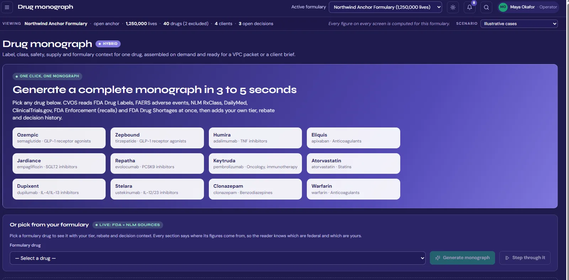Select the Warfarin drug card
Viewport: 569px width, 280px height.
click(x=353, y=189)
